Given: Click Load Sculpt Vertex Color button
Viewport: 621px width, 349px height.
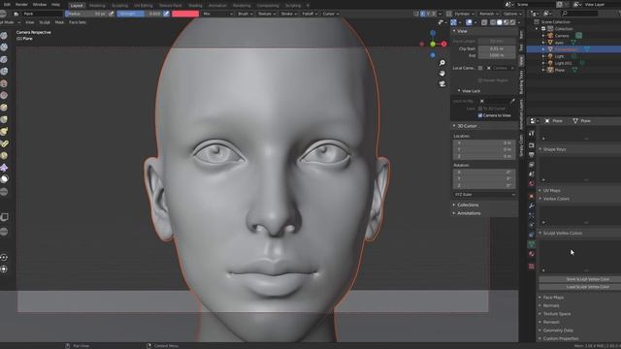Looking at the screenshot, I should (x=587, y=287).
